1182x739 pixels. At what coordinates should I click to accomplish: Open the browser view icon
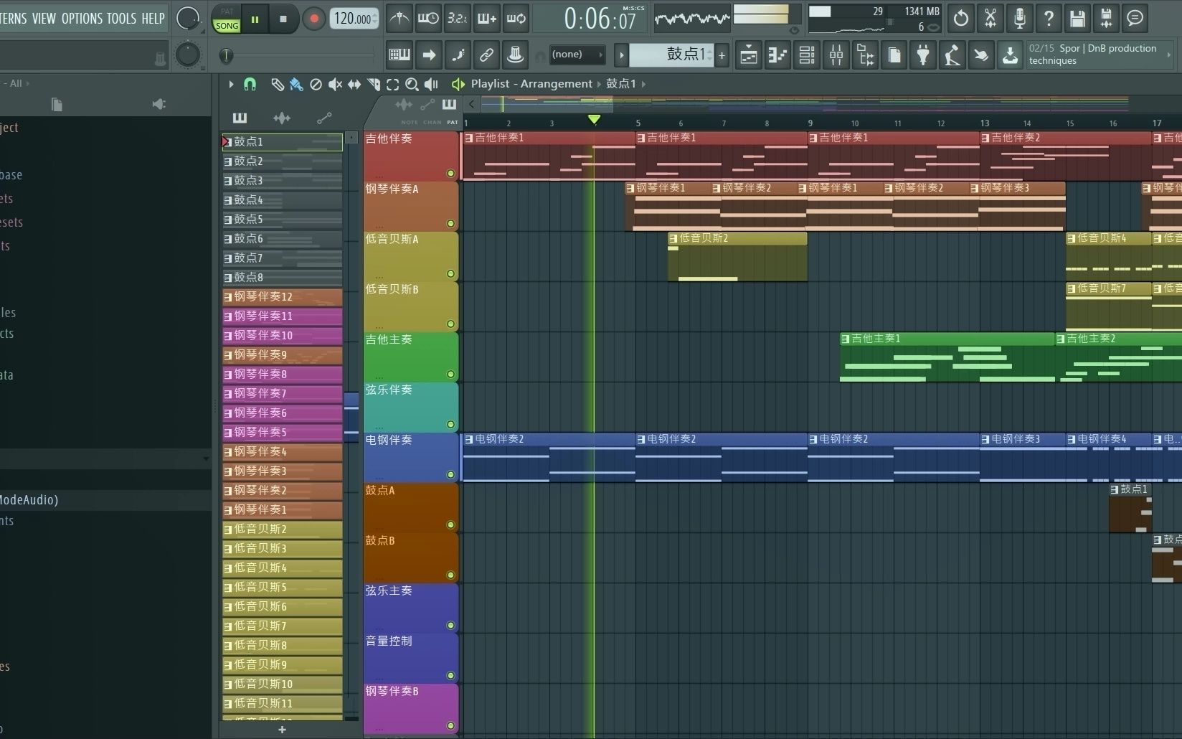pos(866,55)
